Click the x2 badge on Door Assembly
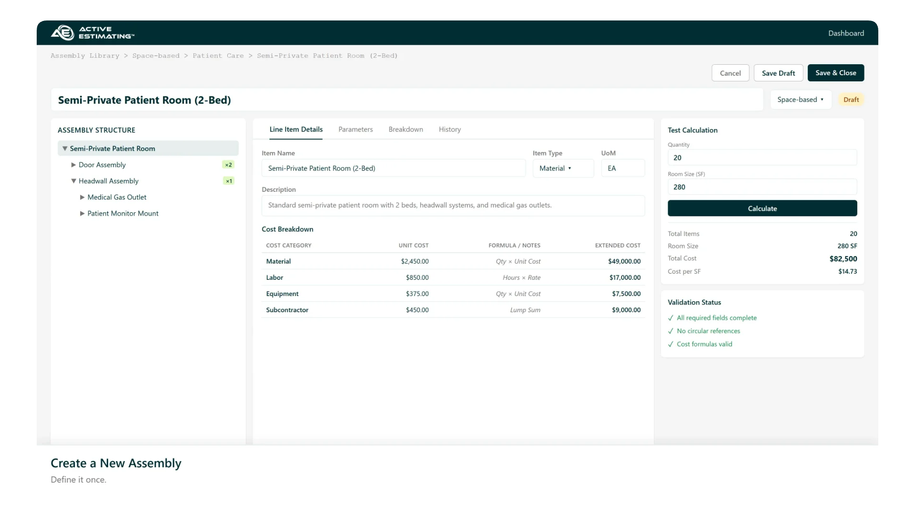Image resolution: width=915 pixels, height=514 pixels. coord(229,165)
